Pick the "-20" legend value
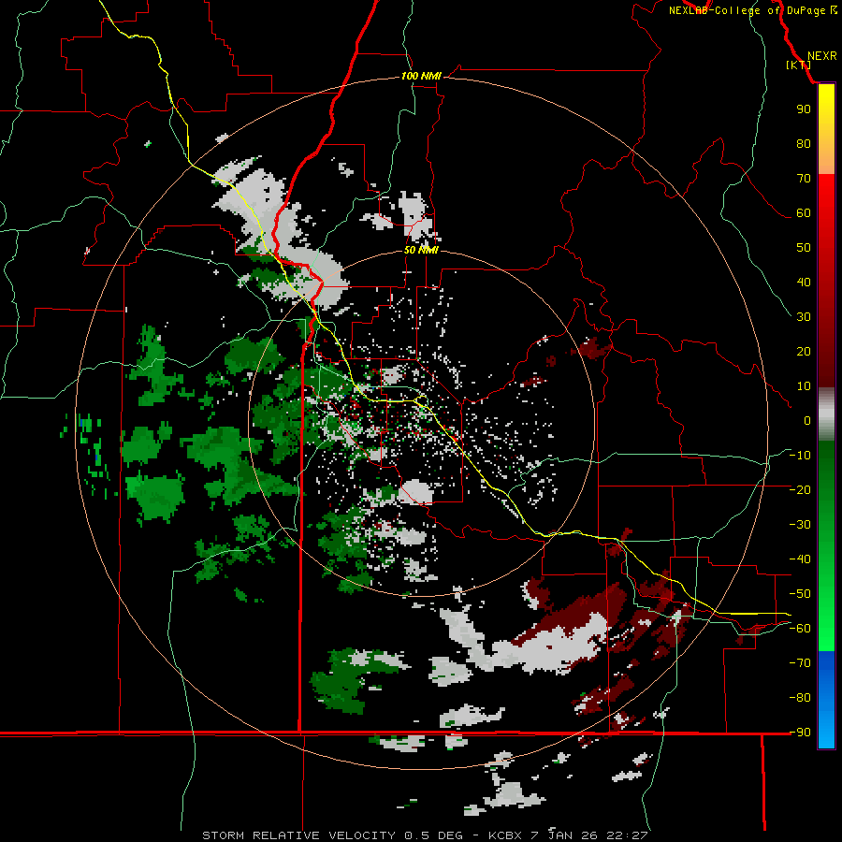Screen dimensions: 842x842 pos(800,489)
